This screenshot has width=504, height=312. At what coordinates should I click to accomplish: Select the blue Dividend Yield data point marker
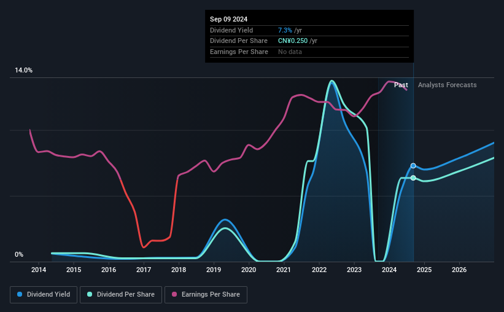pyautogui.click(x=413, y=166)
